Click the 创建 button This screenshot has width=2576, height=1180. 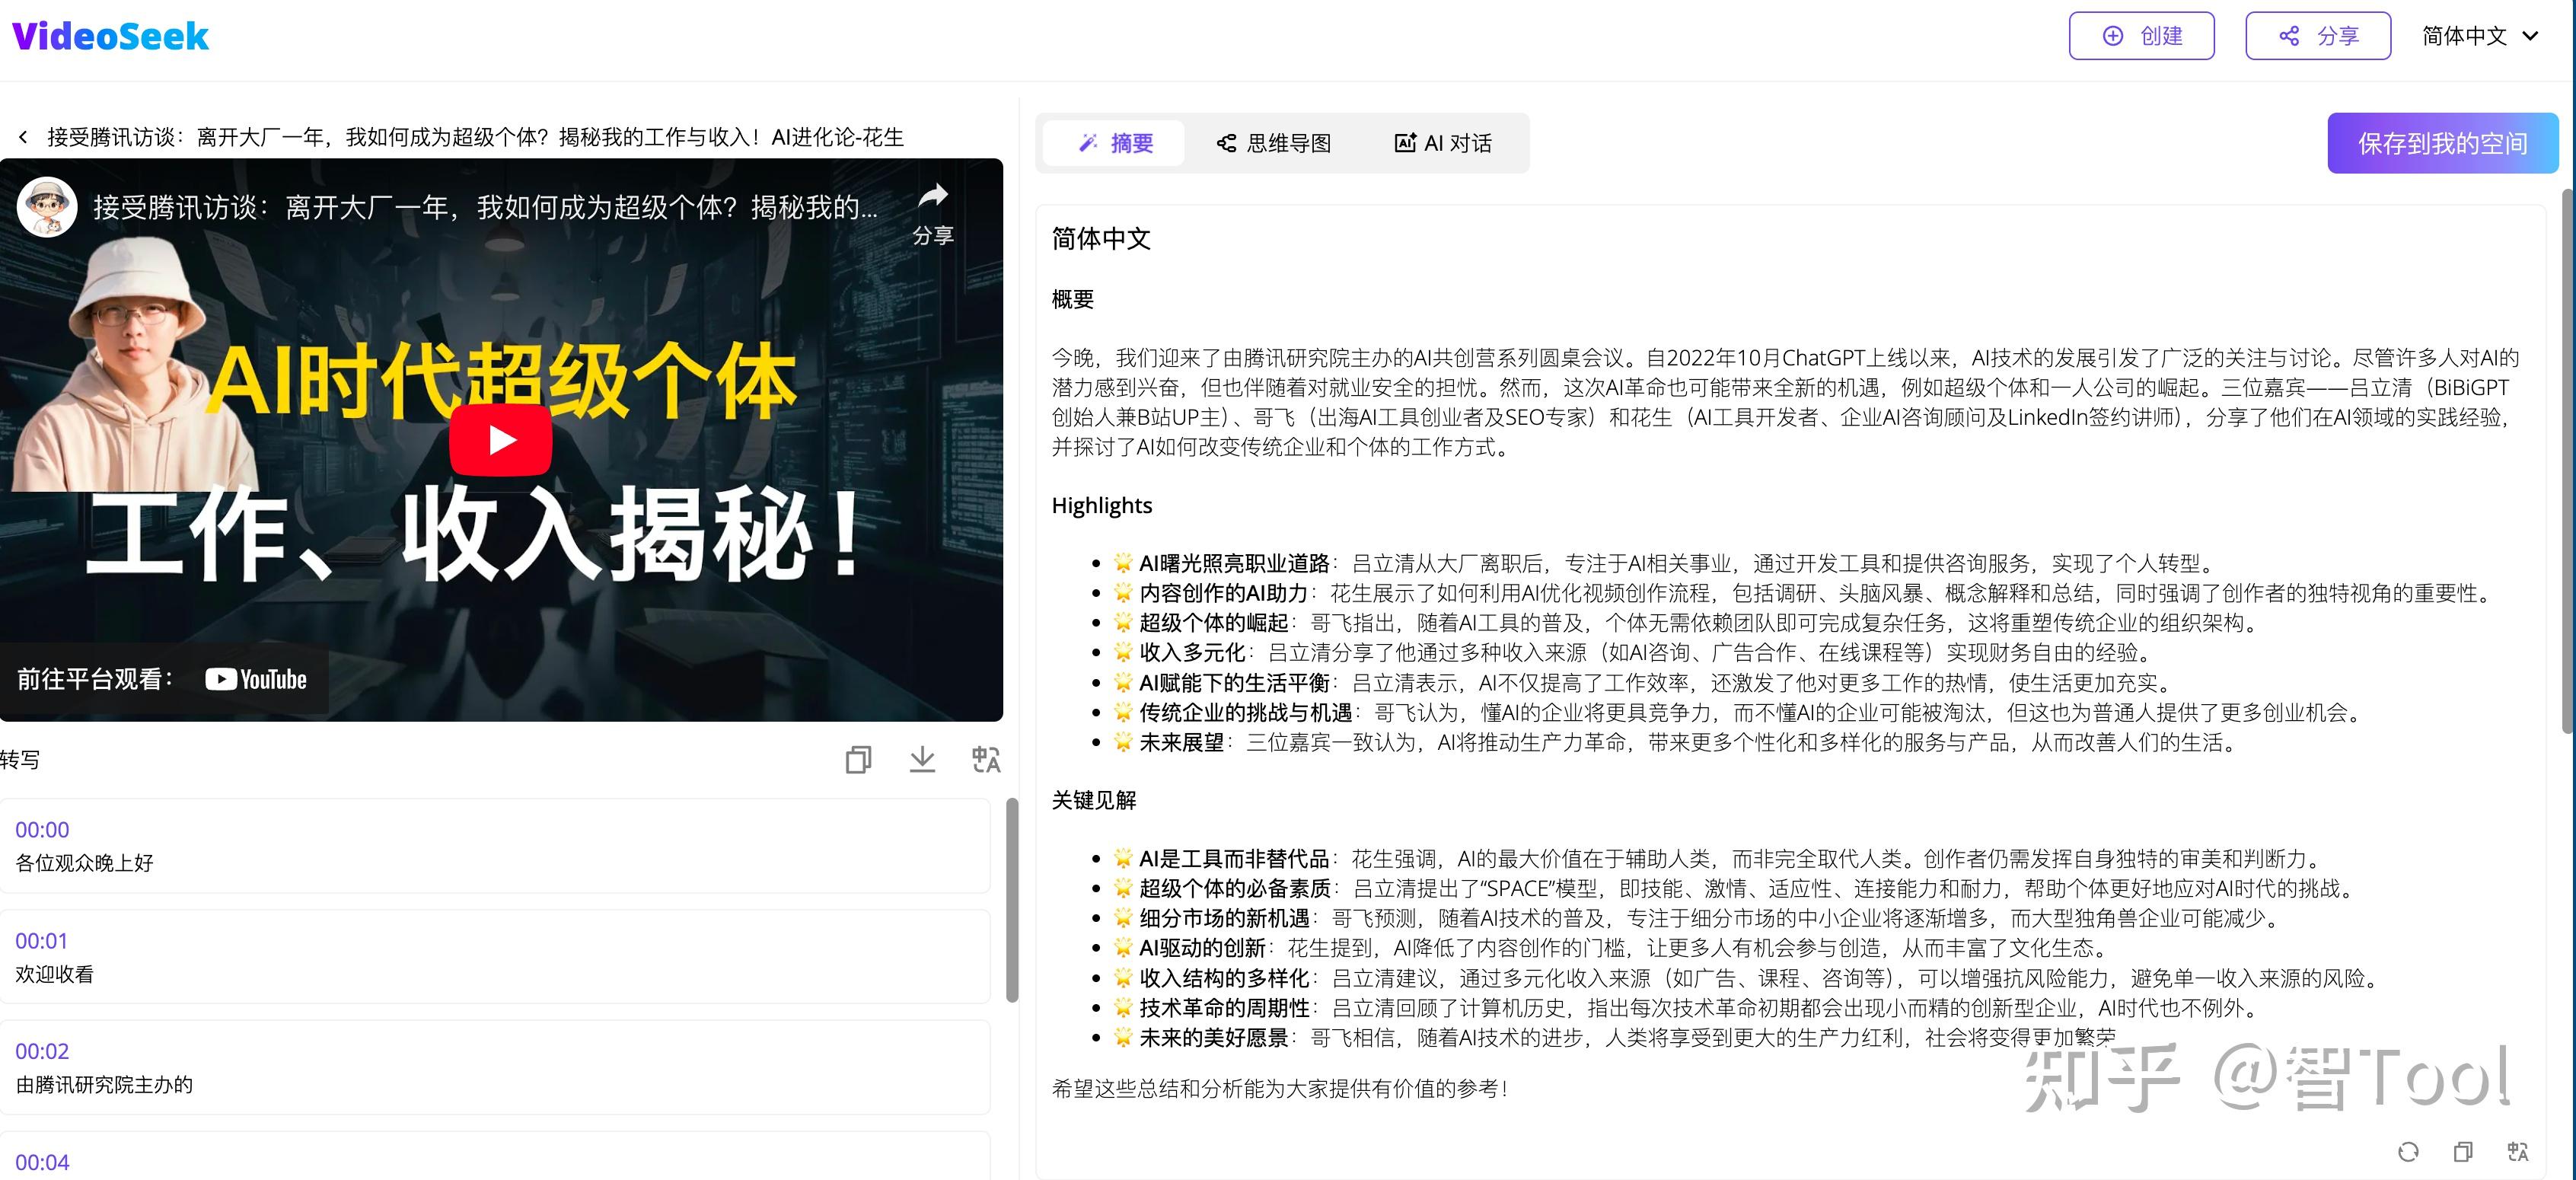2141,36
